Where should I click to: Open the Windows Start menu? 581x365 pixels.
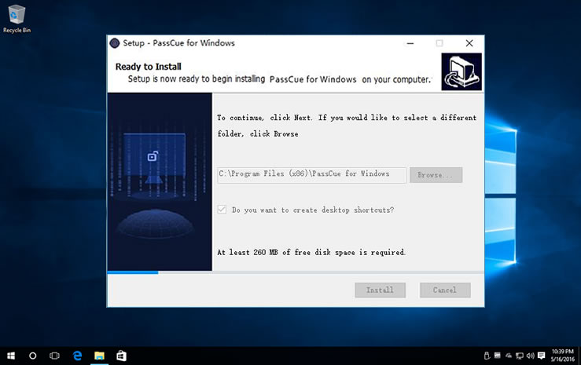click(11, 356)
